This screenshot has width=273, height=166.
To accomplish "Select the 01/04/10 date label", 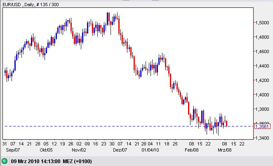I will [150, 150].
